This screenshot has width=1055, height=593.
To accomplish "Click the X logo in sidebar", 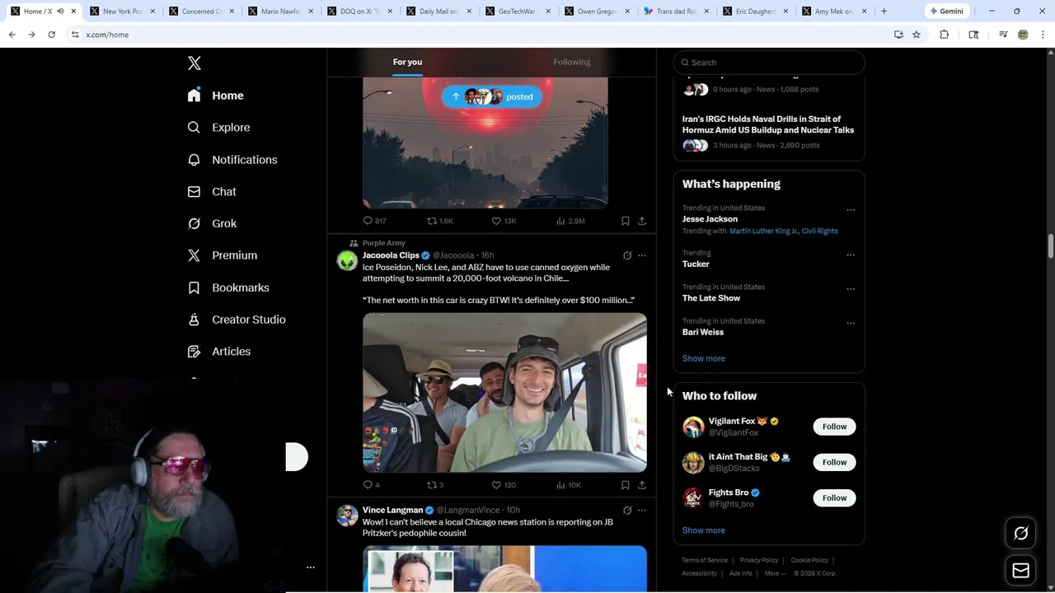I will pos(195,63).
